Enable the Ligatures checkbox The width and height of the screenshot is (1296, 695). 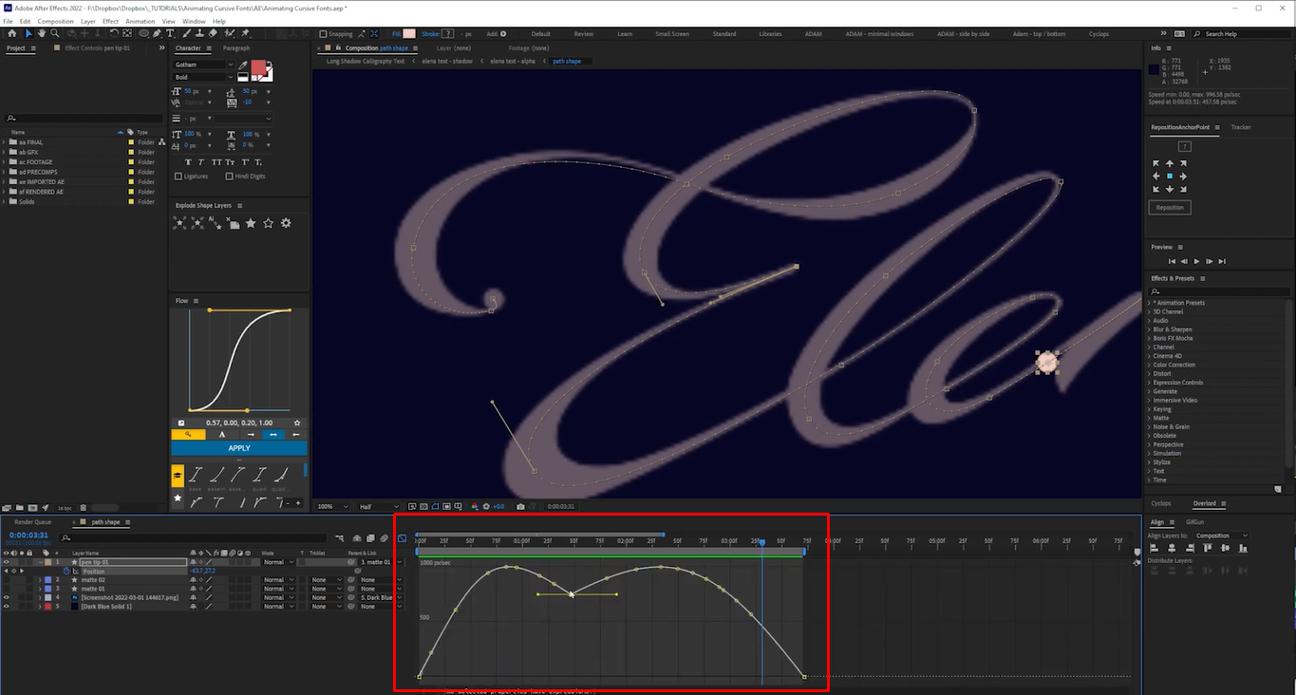tap(178, 176)
